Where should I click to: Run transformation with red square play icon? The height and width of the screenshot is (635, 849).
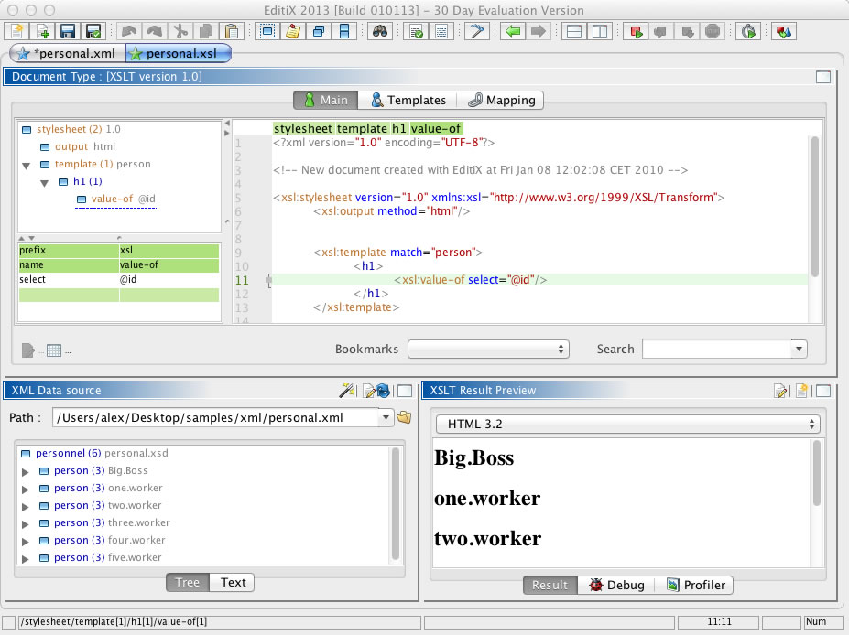636,31
